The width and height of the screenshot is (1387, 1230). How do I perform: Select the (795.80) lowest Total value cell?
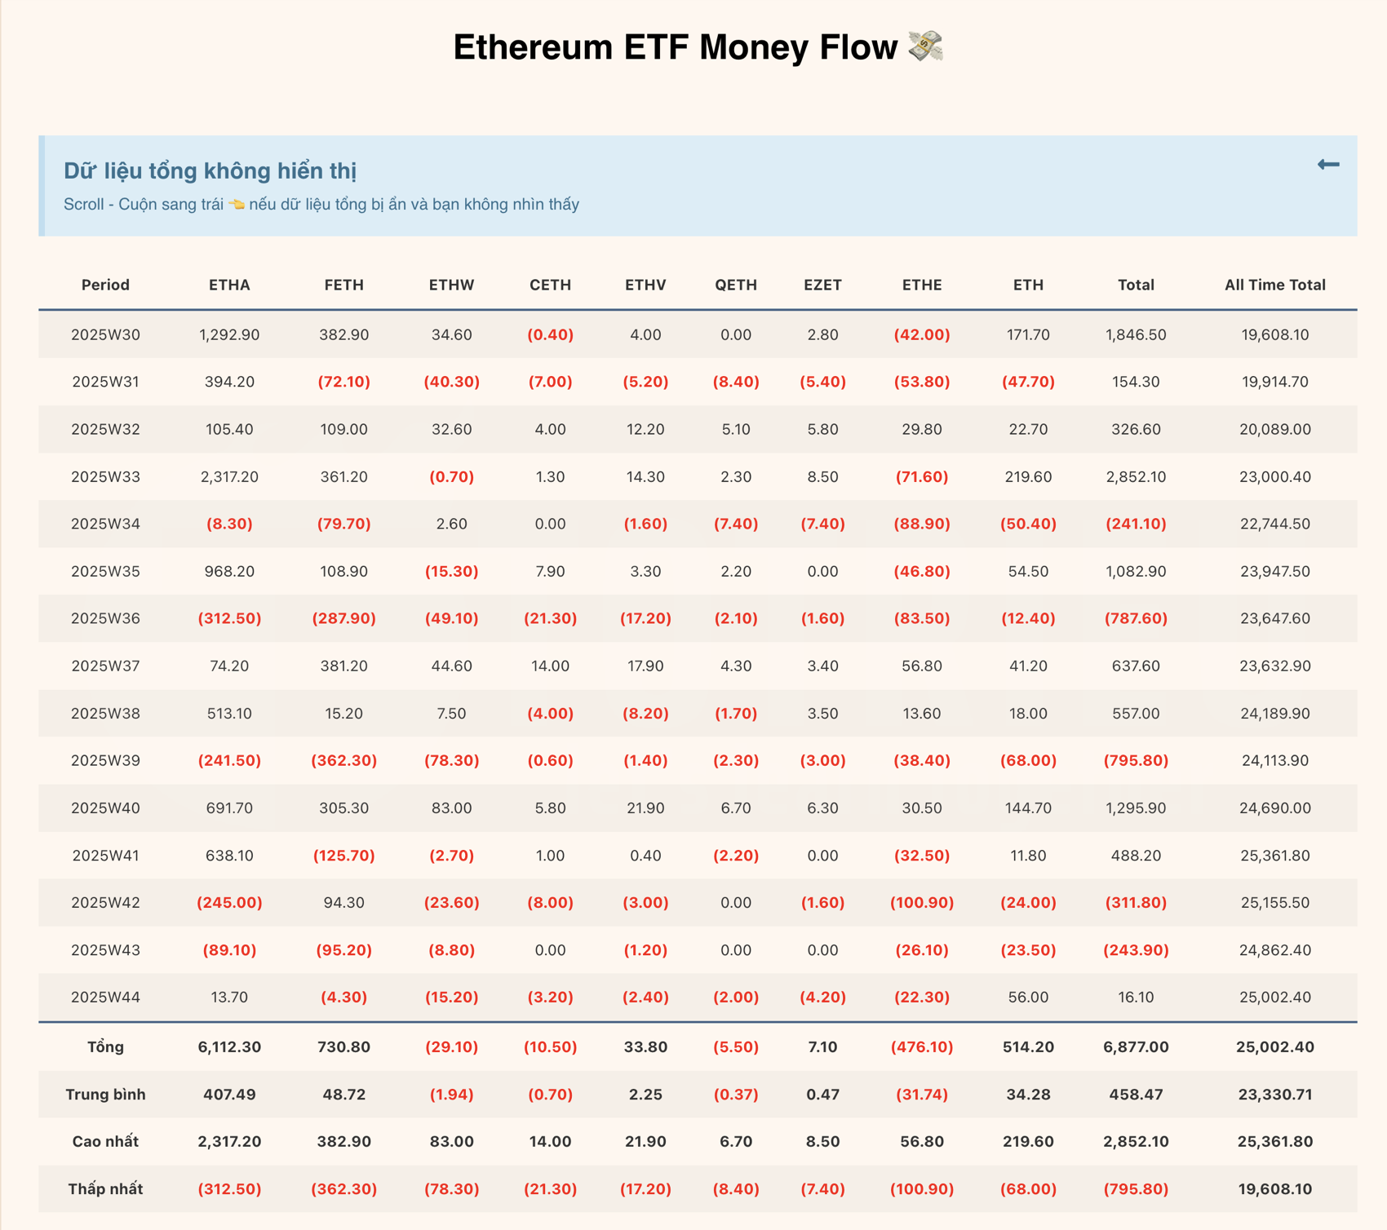[x=1136, y=1188]
